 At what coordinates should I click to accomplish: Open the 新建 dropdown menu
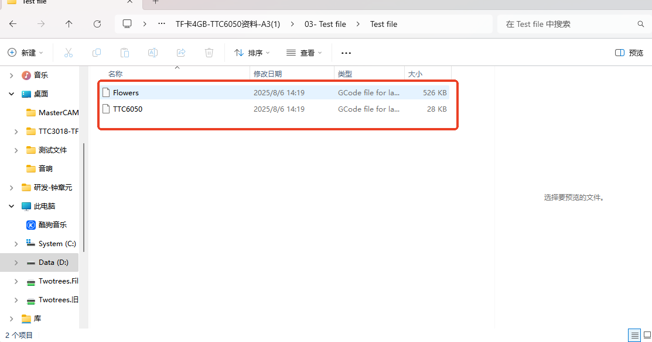[26, 53]
